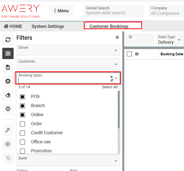Check the Credit Customer option
Screen dimensions: 184x171
pyautogui.click(x=22, y=133)
